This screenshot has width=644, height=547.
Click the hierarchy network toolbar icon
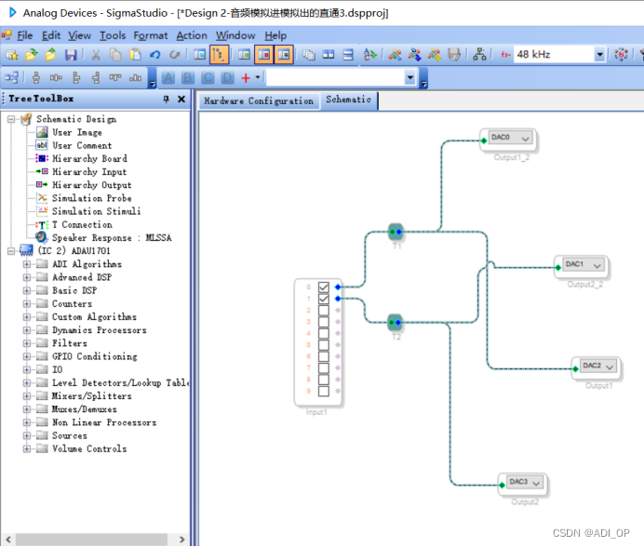pos(479,55)
